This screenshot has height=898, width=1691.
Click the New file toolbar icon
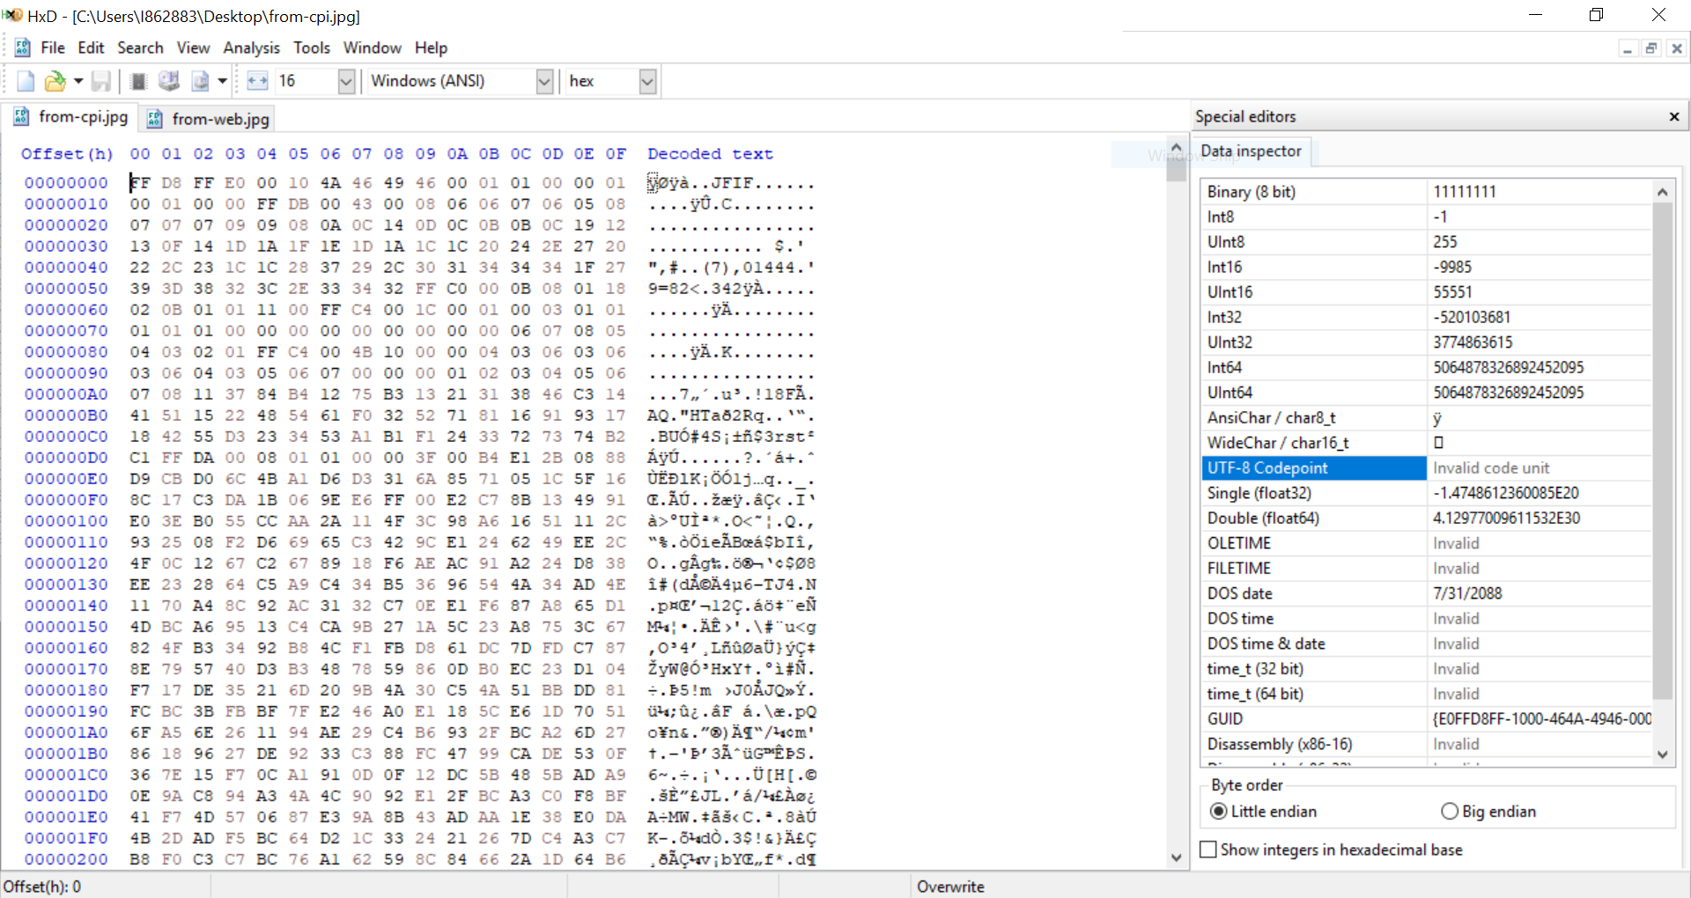click(x=26, y=82)
